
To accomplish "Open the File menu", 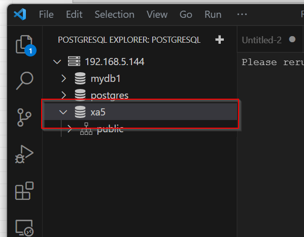I will coord(46,14).
